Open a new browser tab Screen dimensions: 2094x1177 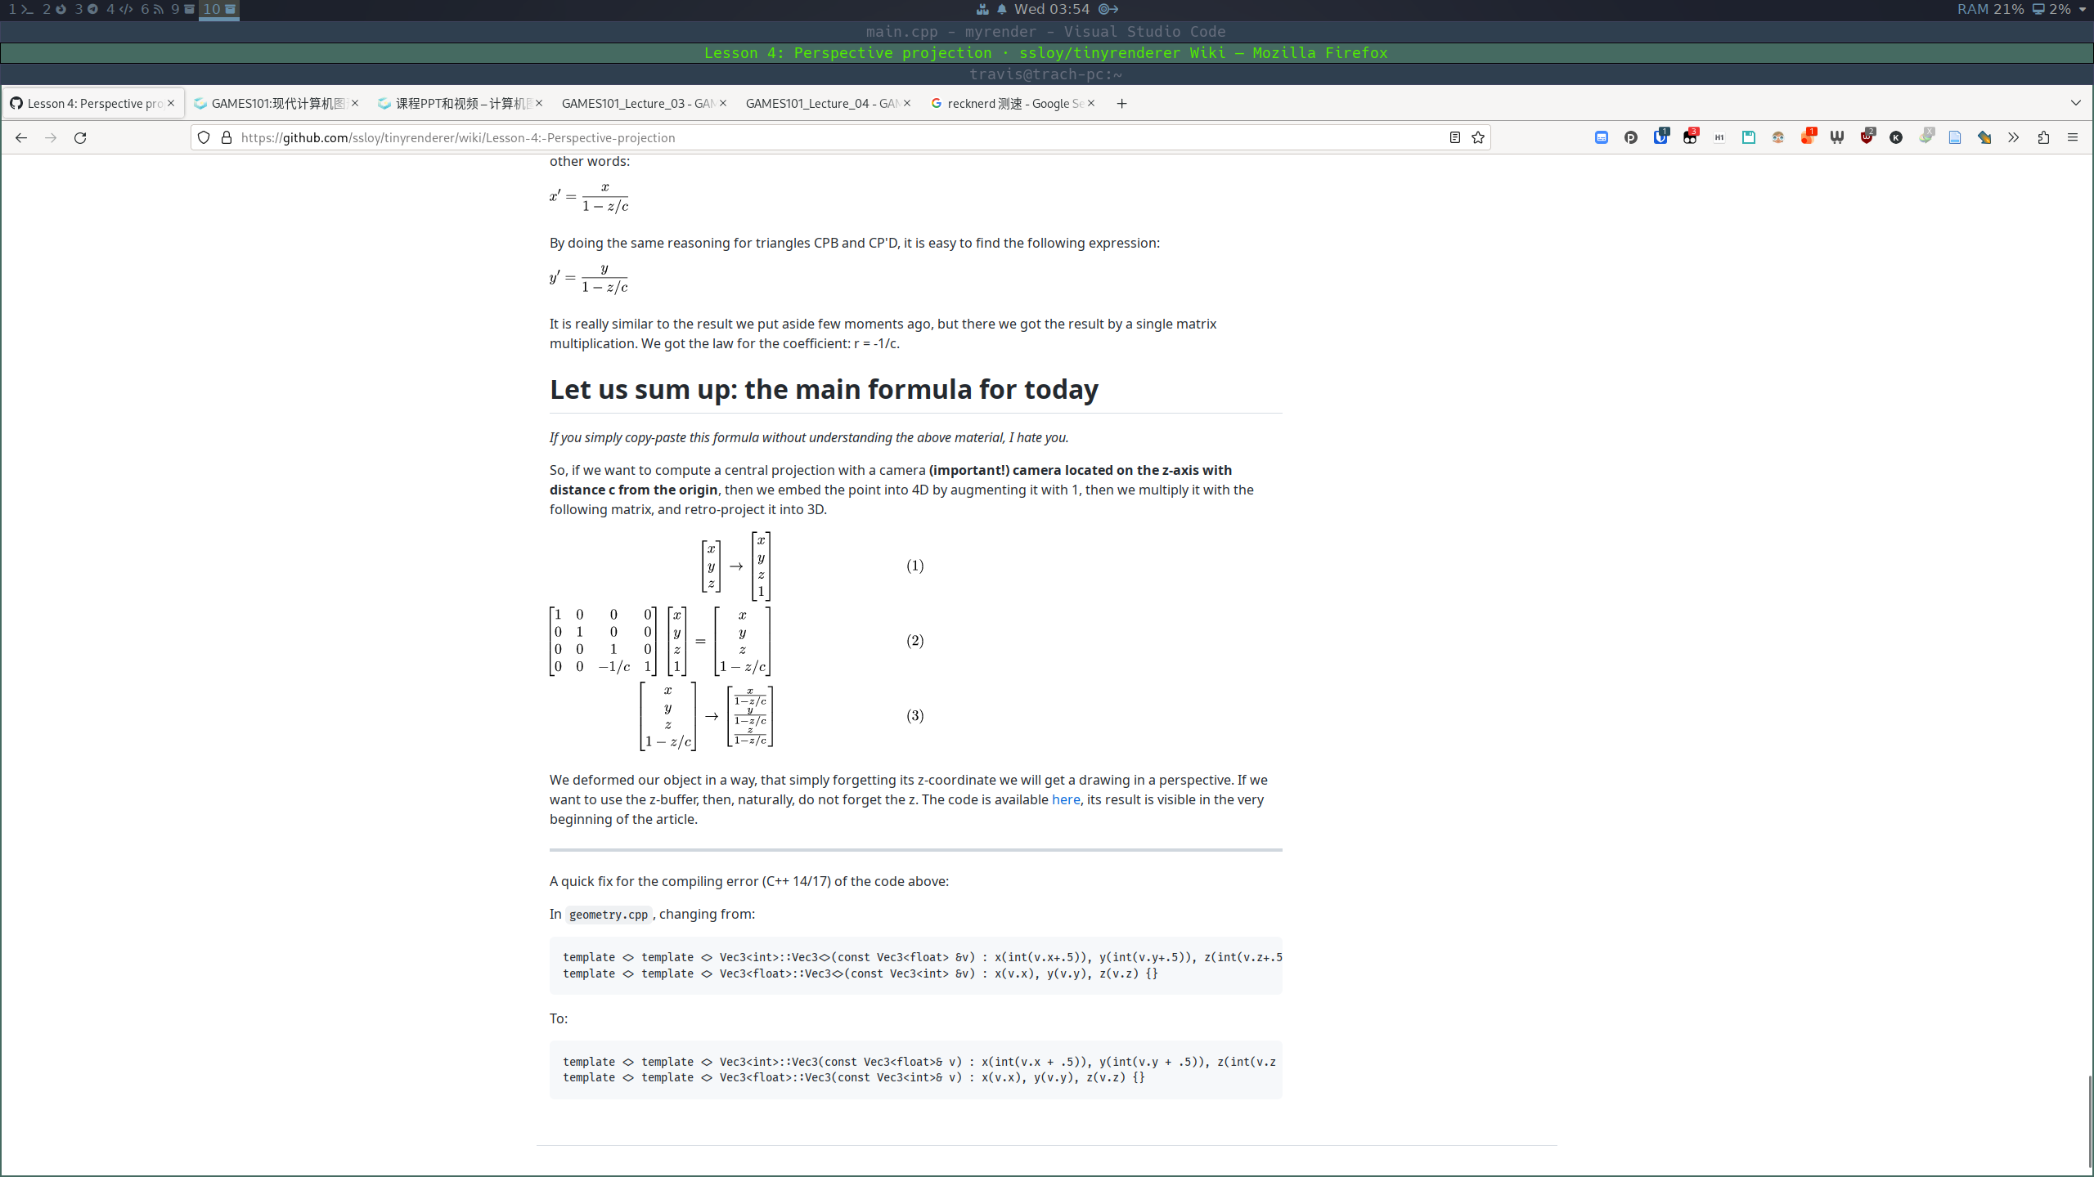coord(1122,103)
